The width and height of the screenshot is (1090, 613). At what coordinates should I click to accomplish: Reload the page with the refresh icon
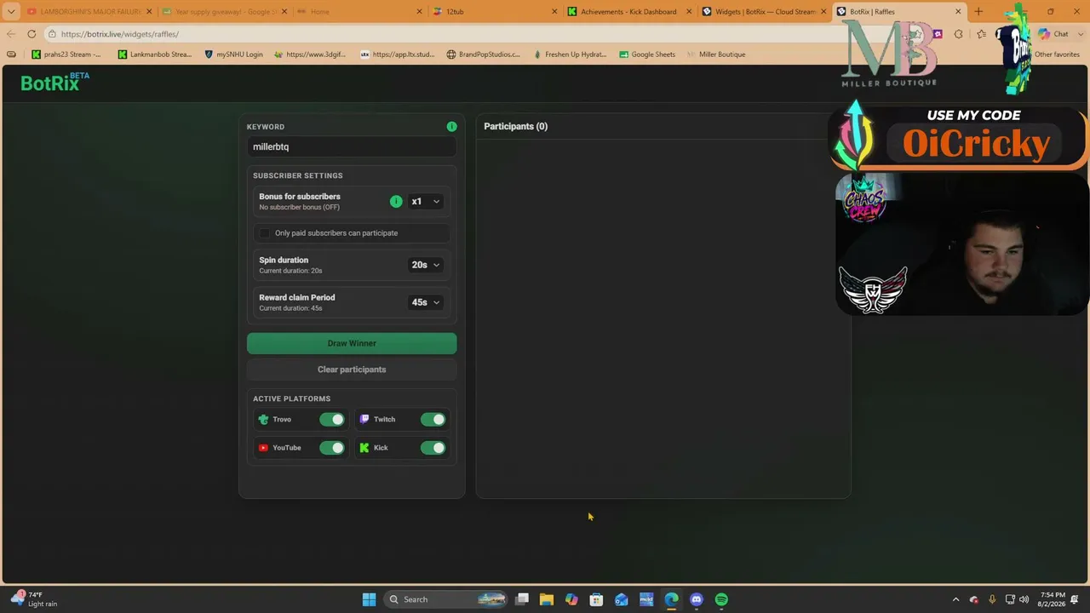click(x=32, y=34)
